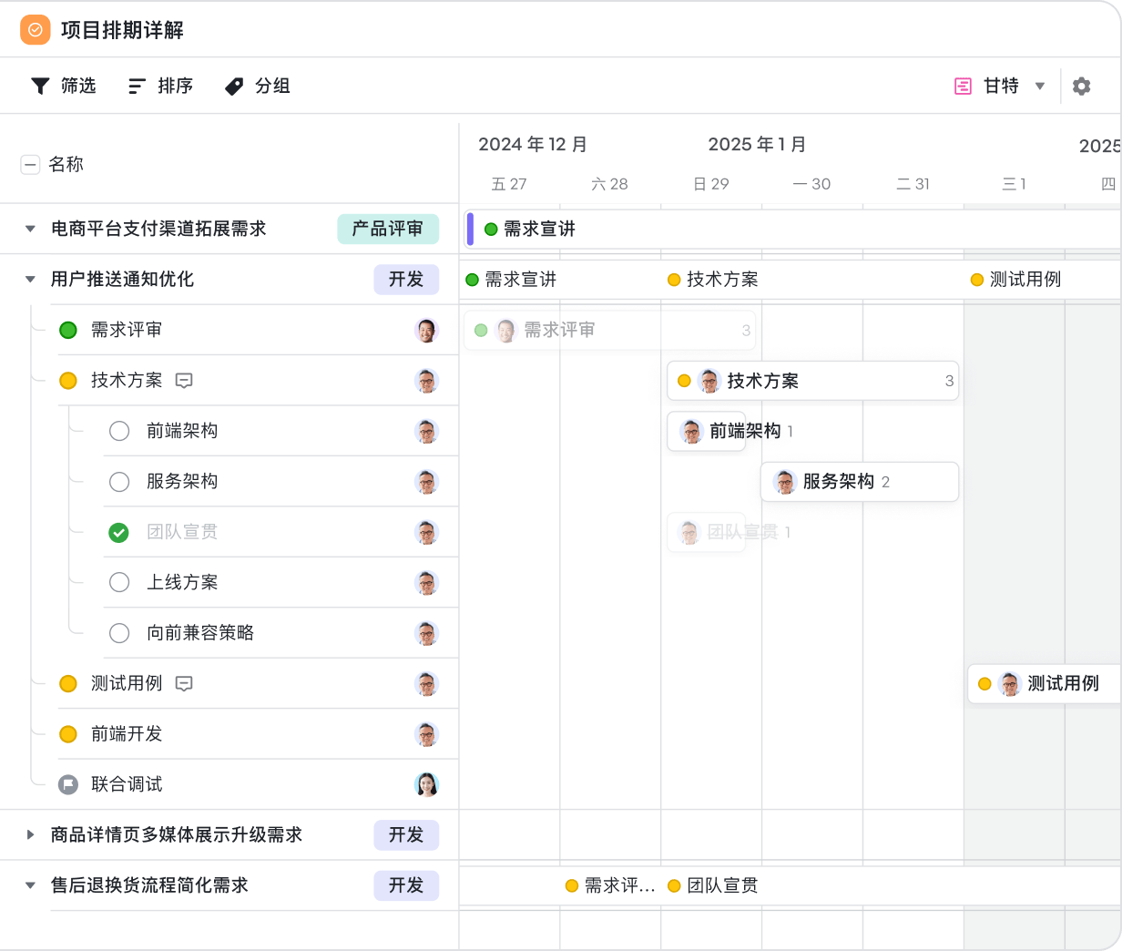Screen dimensions: 1122x951
Task: Open the settings gear icon
Action: tap(1082, 86)
